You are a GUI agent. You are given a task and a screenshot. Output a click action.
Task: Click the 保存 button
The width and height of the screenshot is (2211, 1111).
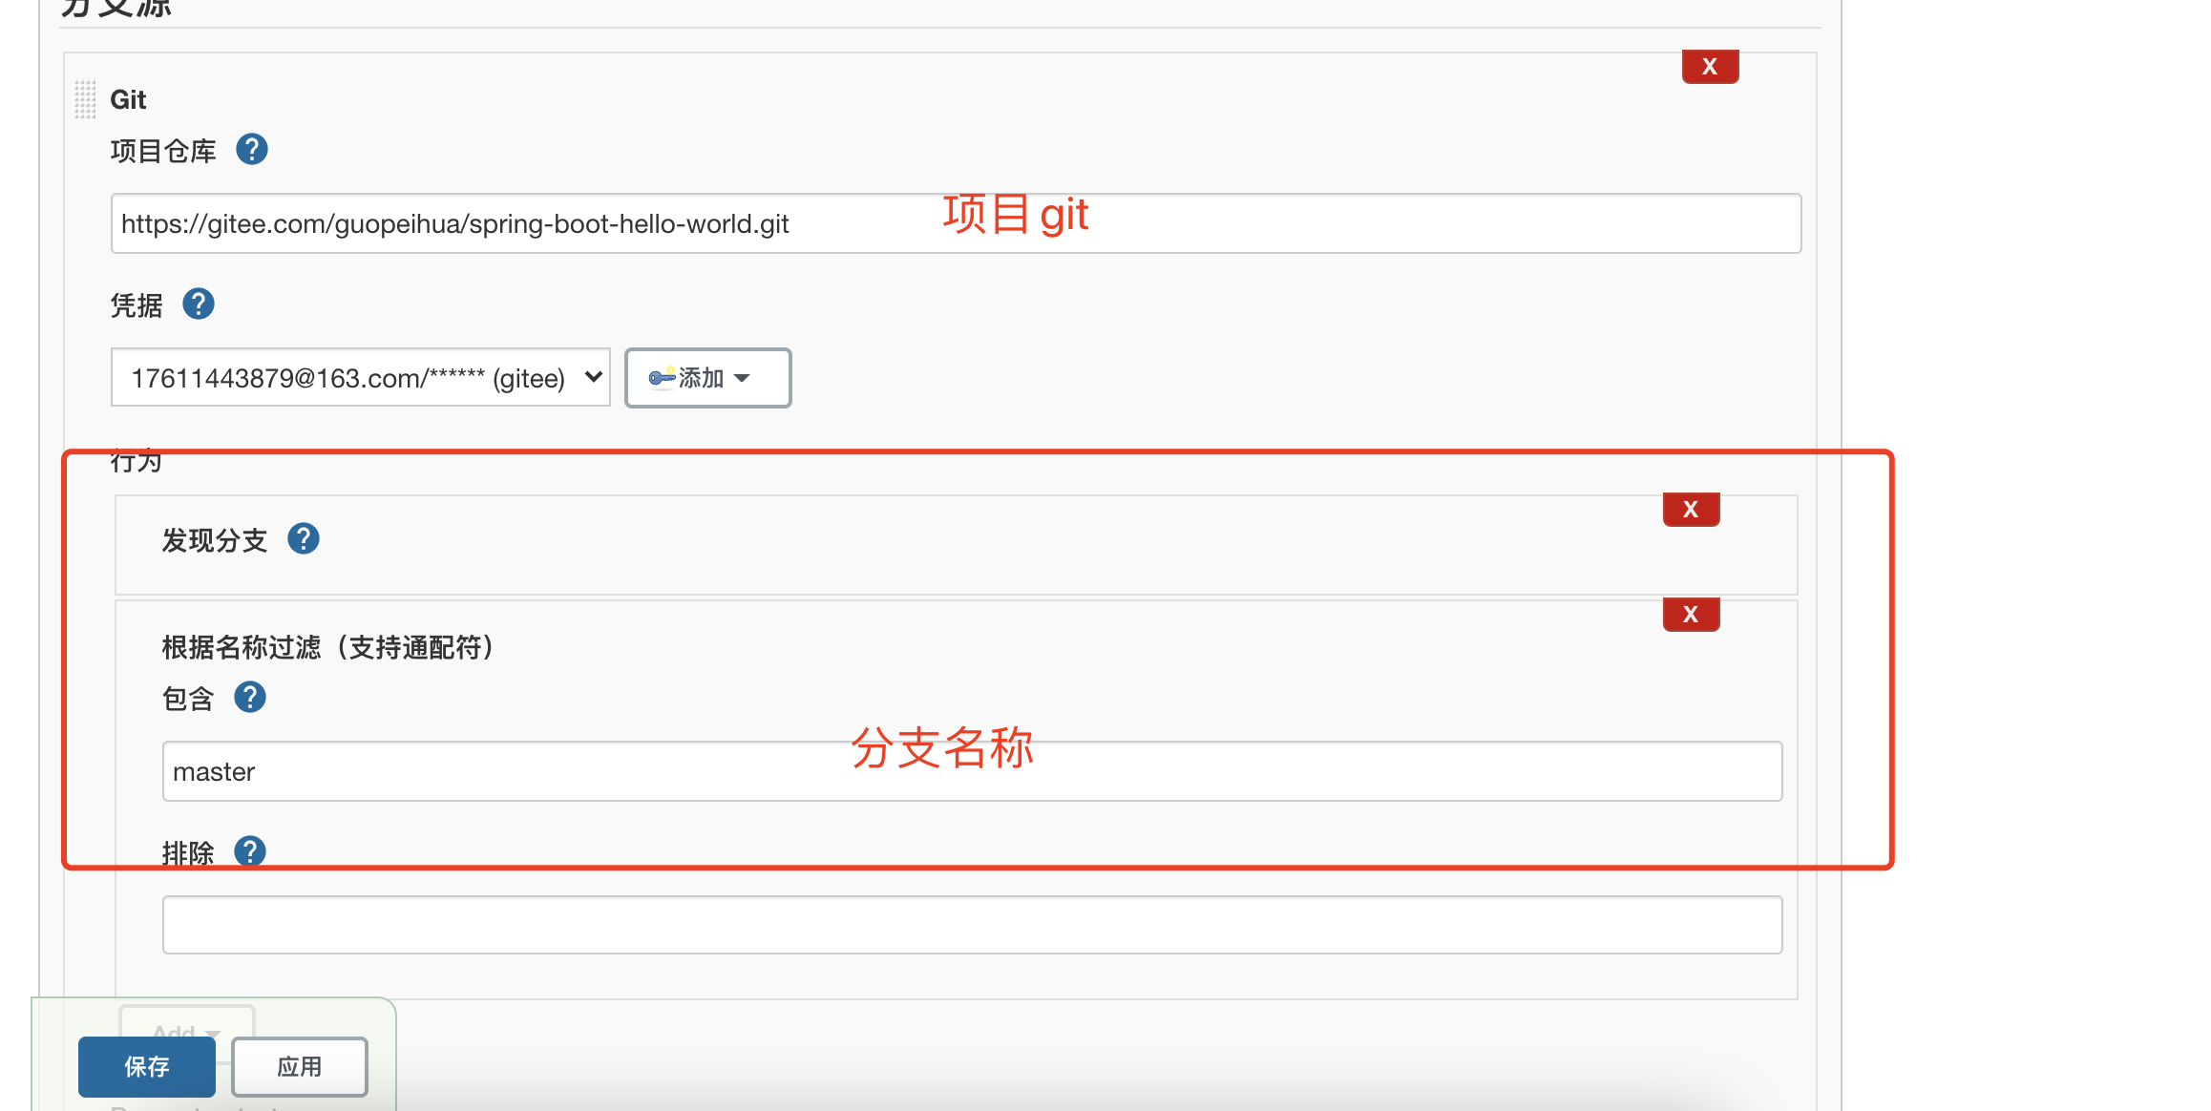147,1066
